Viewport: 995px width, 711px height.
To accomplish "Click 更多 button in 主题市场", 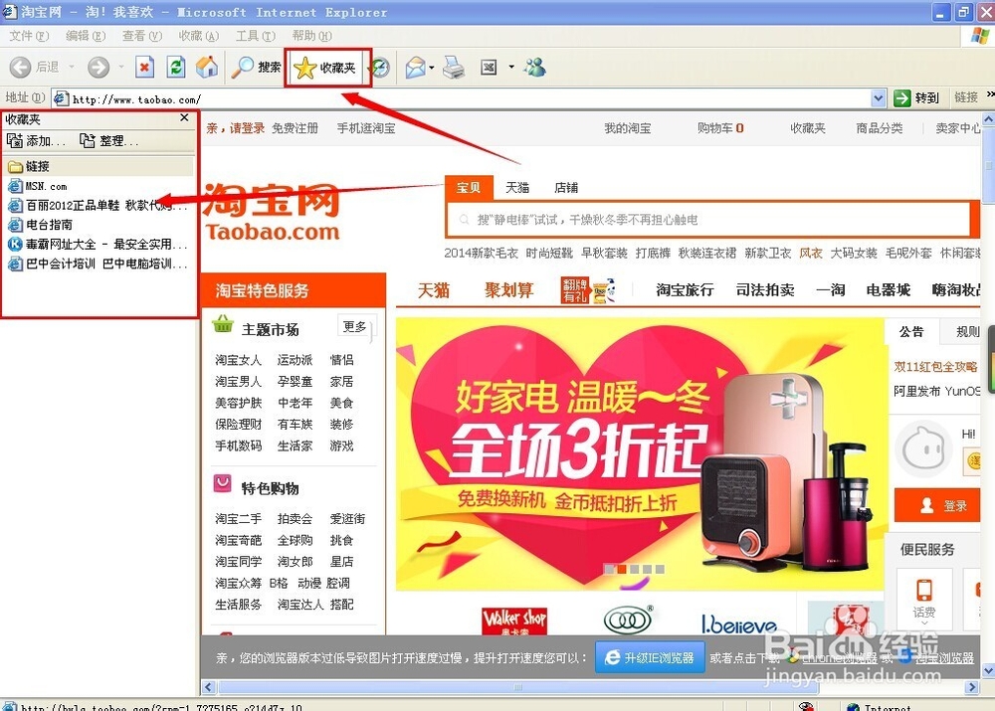I will [x=355, y=326].
